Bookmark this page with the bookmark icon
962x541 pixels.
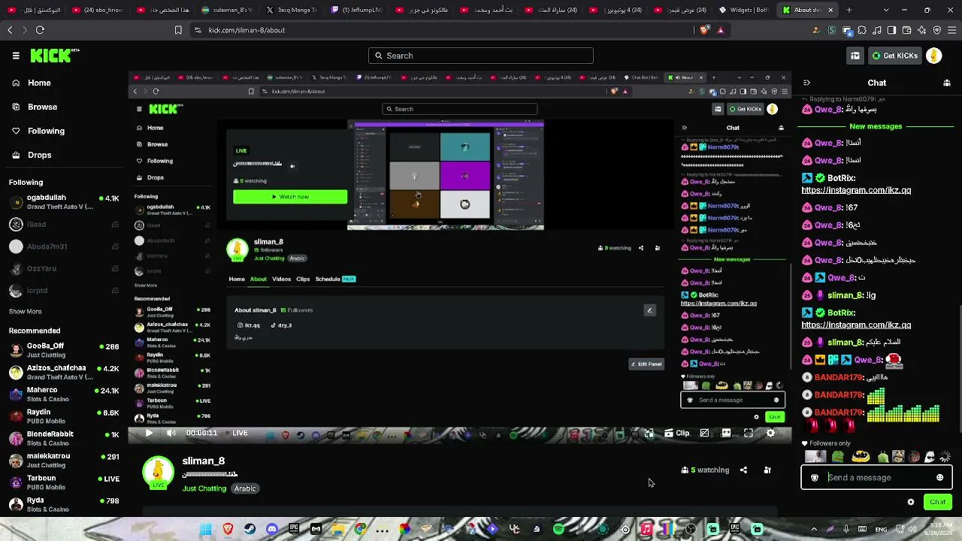tap(178, 30)
